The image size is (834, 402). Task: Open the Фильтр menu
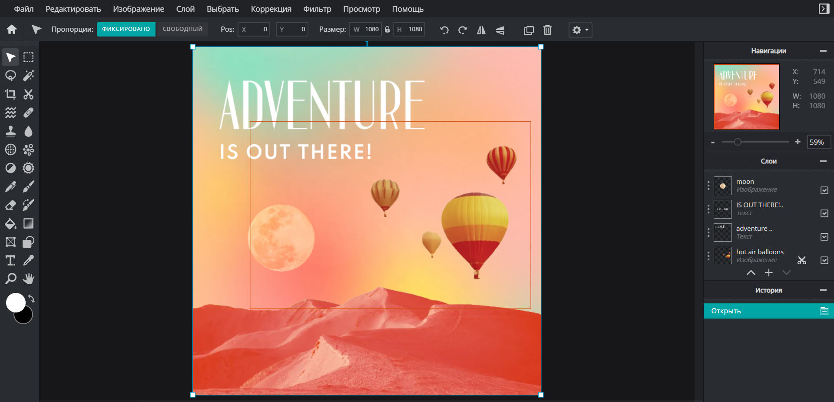(x=317, y=9)
